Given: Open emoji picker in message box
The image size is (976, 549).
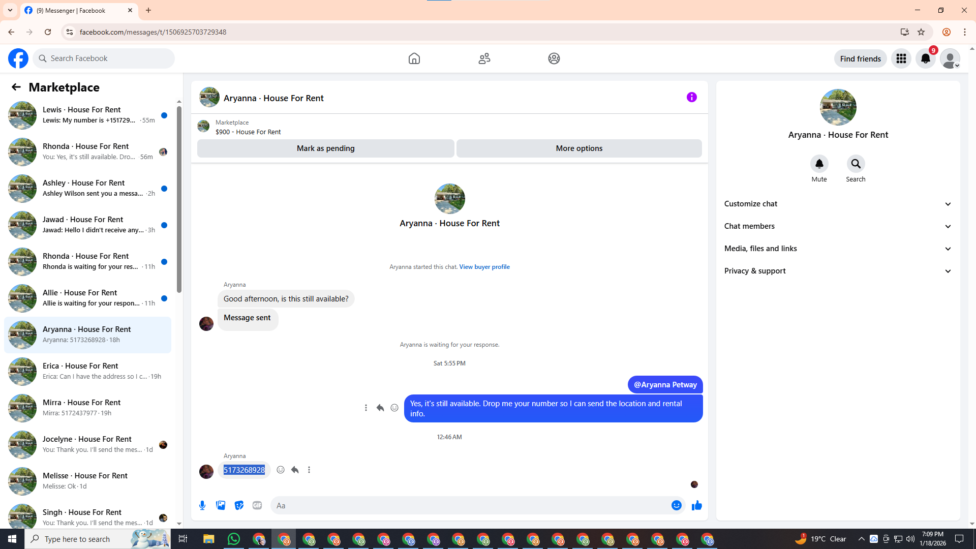Looking at the screenshot, I should pos(676,505).
